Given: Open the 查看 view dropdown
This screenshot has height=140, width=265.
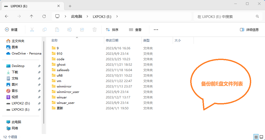Looking at the screenshot, I should [x=135, y=30].
